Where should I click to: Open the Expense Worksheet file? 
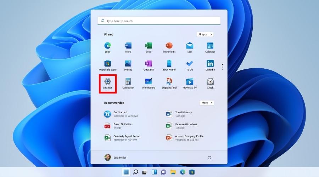coord(181,126)
